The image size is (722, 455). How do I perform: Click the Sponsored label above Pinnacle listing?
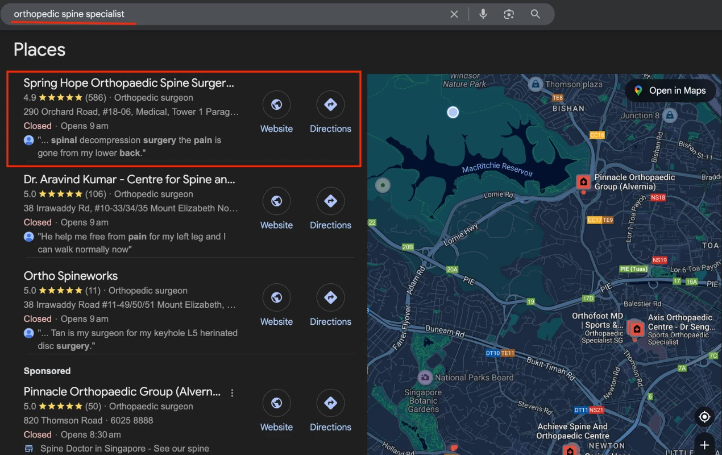pos(47,371)
